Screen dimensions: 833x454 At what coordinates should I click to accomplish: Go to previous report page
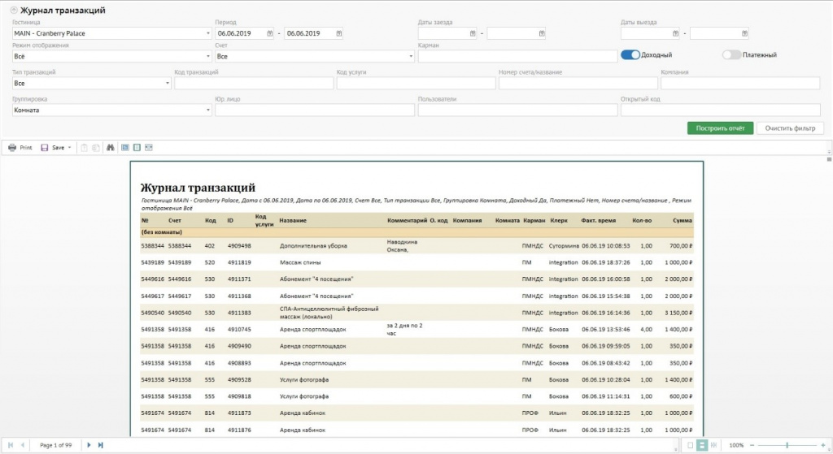coord(22,445)
